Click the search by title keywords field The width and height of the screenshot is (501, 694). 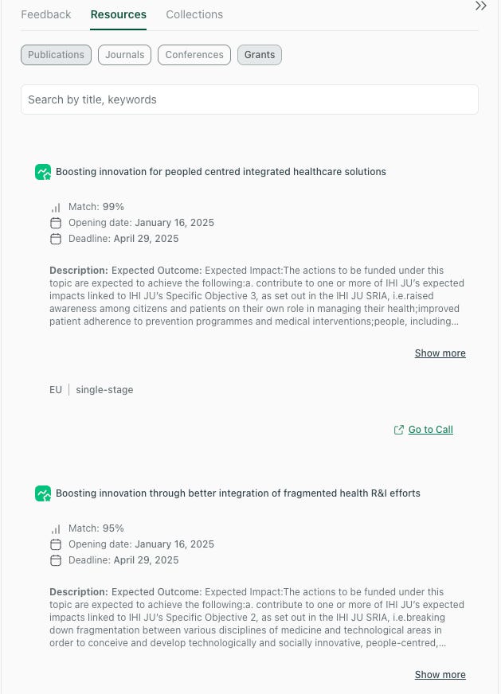(x=249, y=99)
